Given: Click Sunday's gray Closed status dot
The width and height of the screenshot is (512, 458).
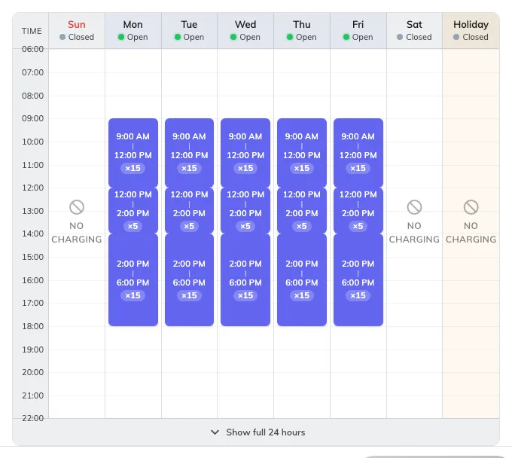Looking at the screenshot, I should click(x=62, y=37).
